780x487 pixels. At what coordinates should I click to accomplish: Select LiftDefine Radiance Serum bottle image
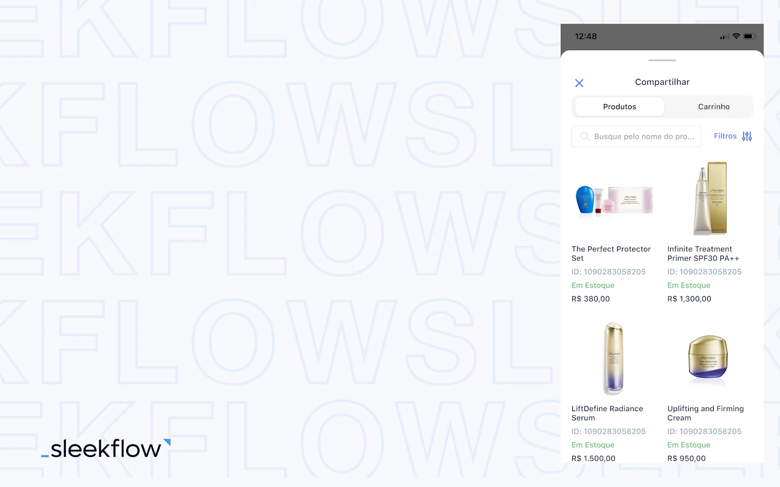click(614, 358)
